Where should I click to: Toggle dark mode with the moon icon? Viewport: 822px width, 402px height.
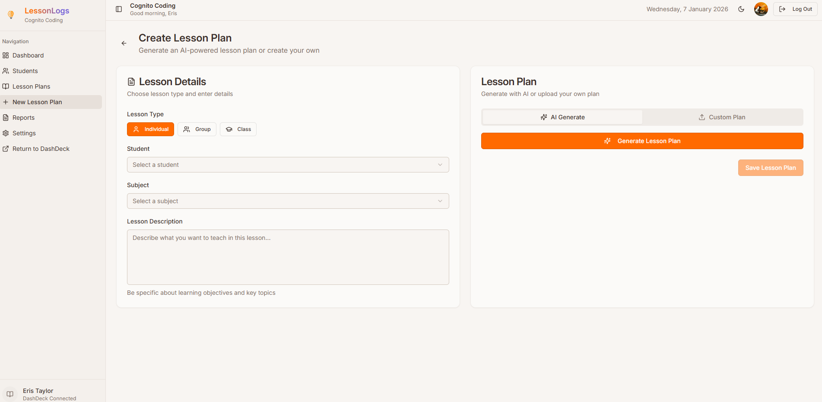[x=741, y=9]
